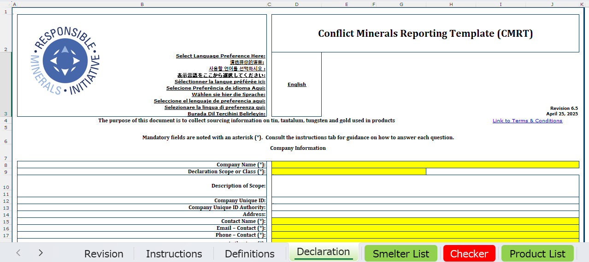Click the 'Company Information' heading
Viewport: 589px width, 262px height.
pos(298,148)
